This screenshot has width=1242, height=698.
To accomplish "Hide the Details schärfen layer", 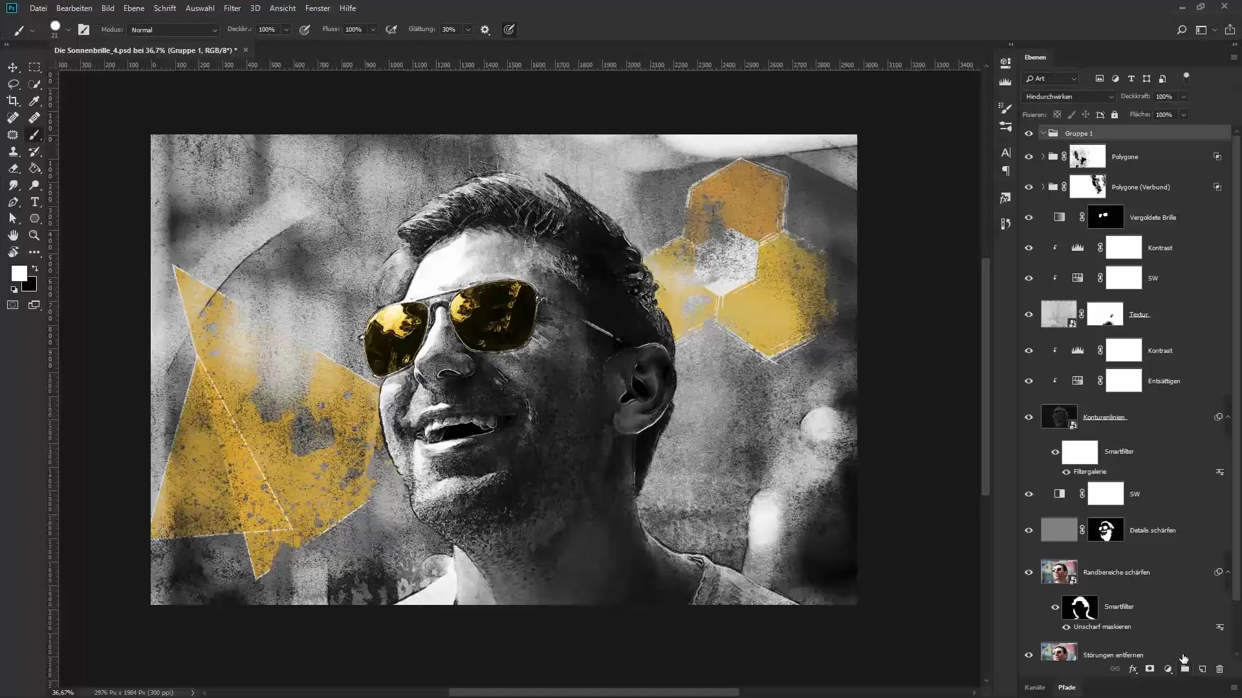I will coord(1029,531).
